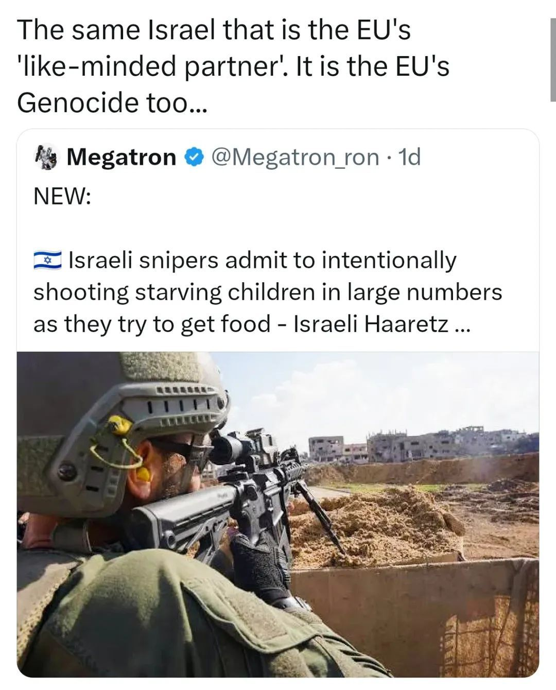
Task: Click the quoted text about Israeli snipers
Action: tap(268, 292)
